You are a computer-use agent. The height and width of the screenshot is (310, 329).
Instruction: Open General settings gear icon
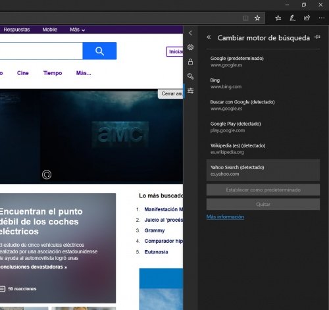click(x=190, y=47)
